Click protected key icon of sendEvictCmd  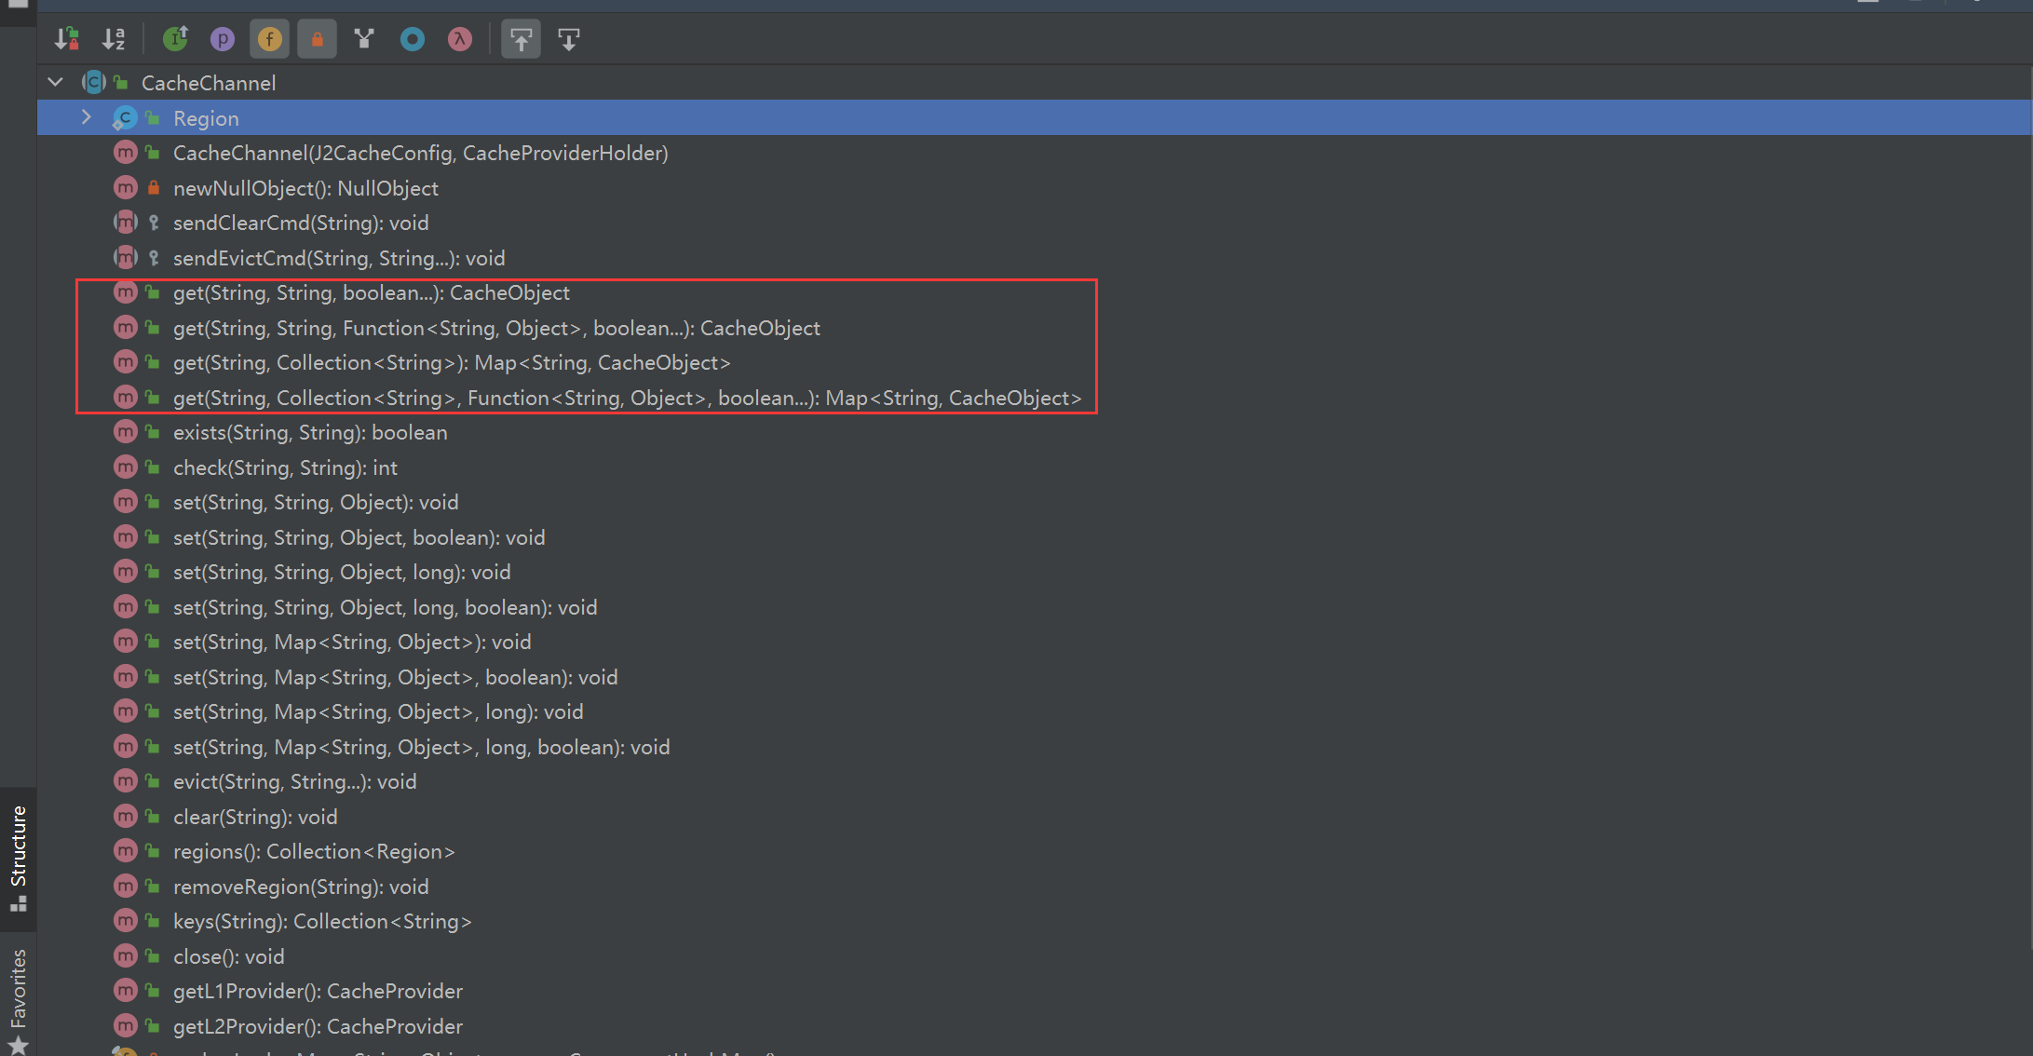154,258
